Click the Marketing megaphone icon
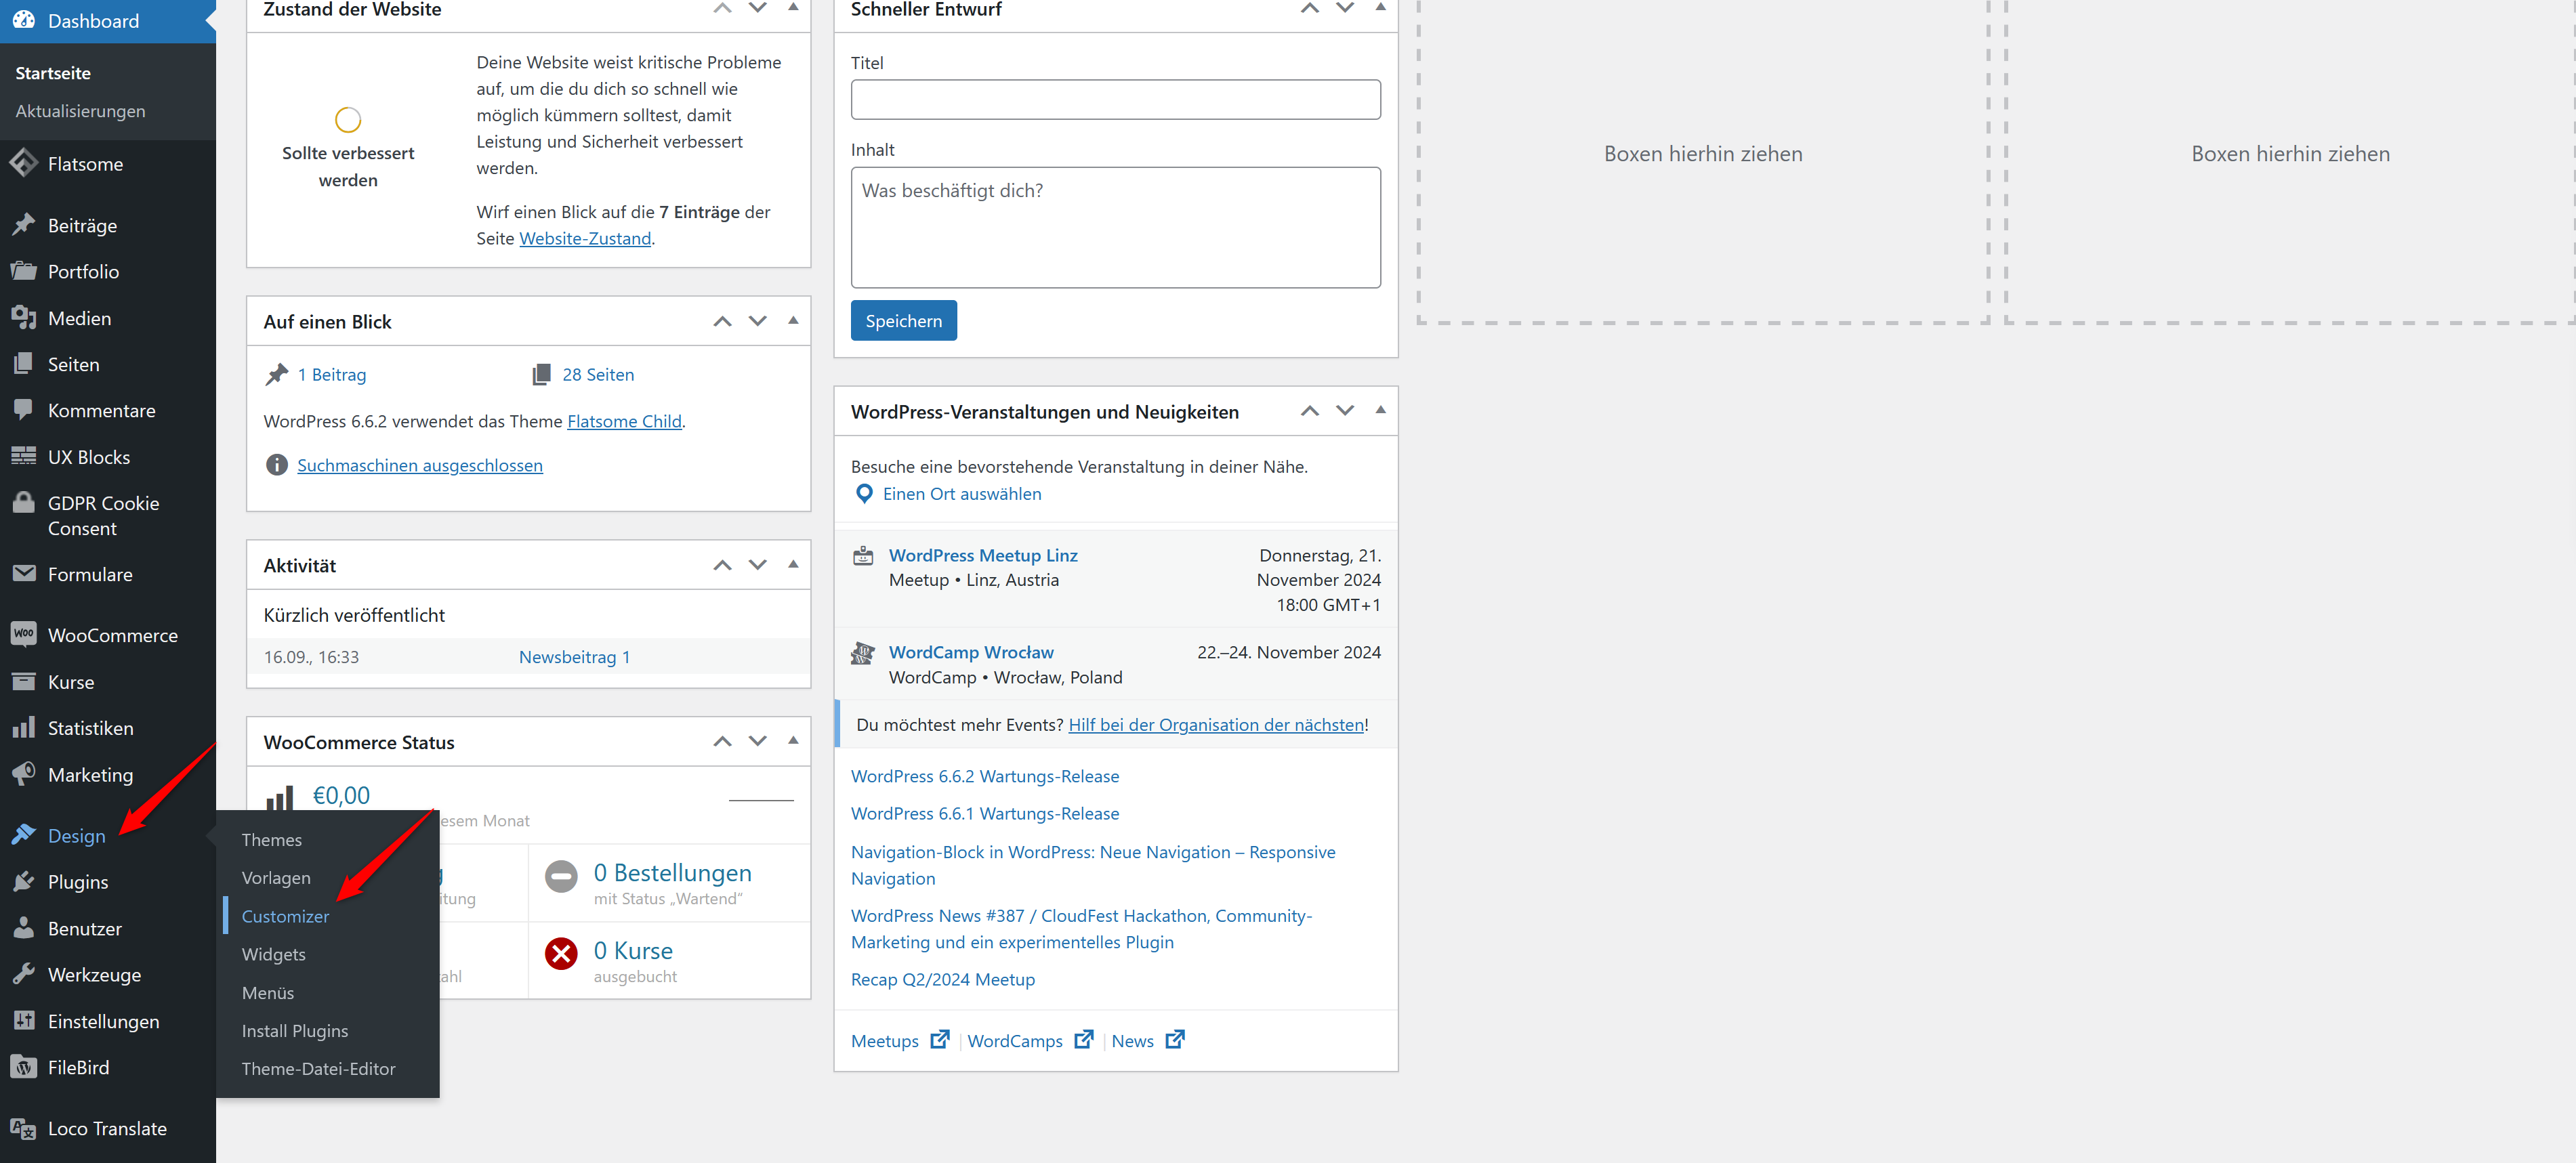The image size is (2576, 1163). point(23,774)
